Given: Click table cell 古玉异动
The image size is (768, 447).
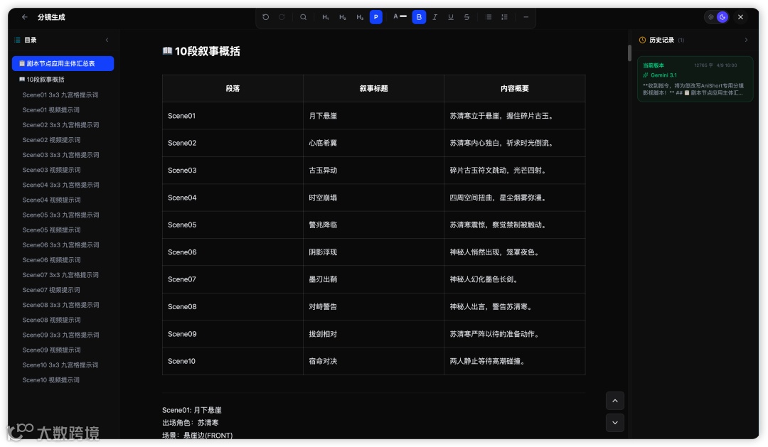Looking at the screenshot, I should pos(374,171).
